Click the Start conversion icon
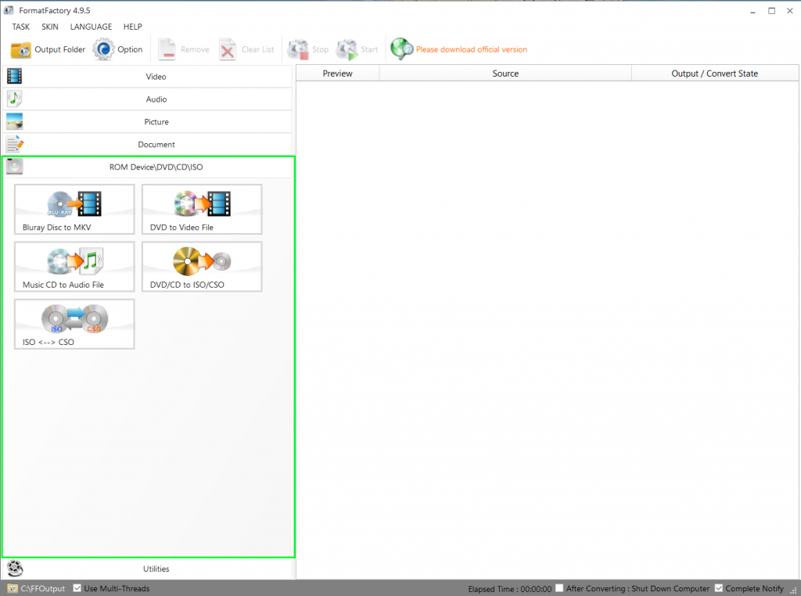Screen dimensions: 801x596 pyautogui.click(x=347, y=49)
